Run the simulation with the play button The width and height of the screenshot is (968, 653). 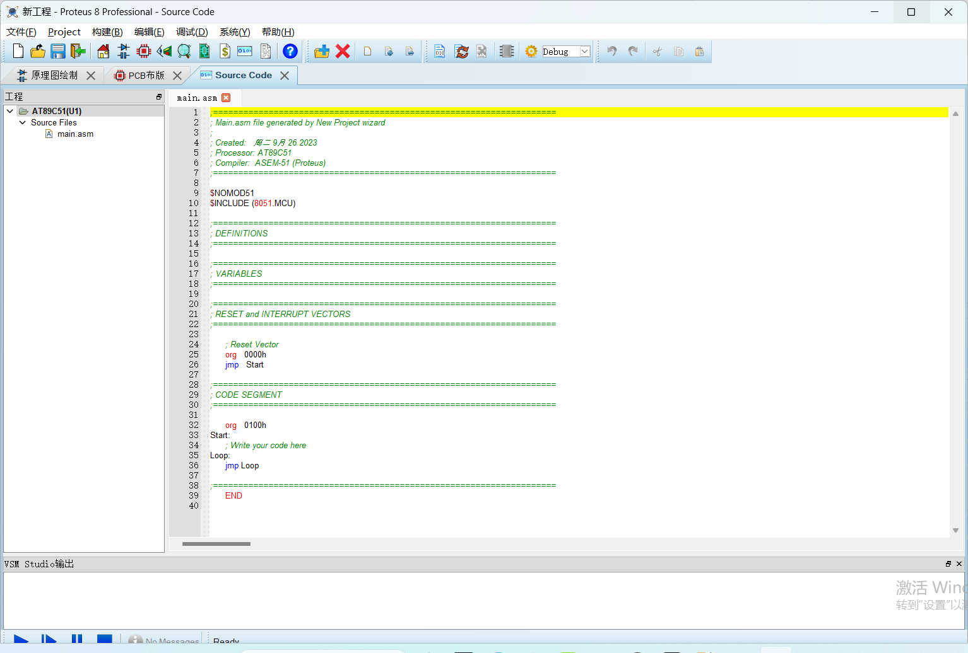(x=21, y=640)
